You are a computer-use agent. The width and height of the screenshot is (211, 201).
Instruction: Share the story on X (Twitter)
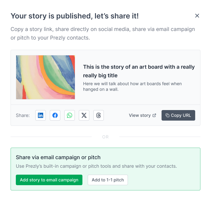click(84, 115)
